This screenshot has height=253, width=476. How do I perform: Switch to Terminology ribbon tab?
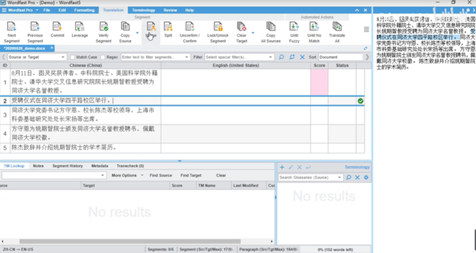(x=144, y=10)
